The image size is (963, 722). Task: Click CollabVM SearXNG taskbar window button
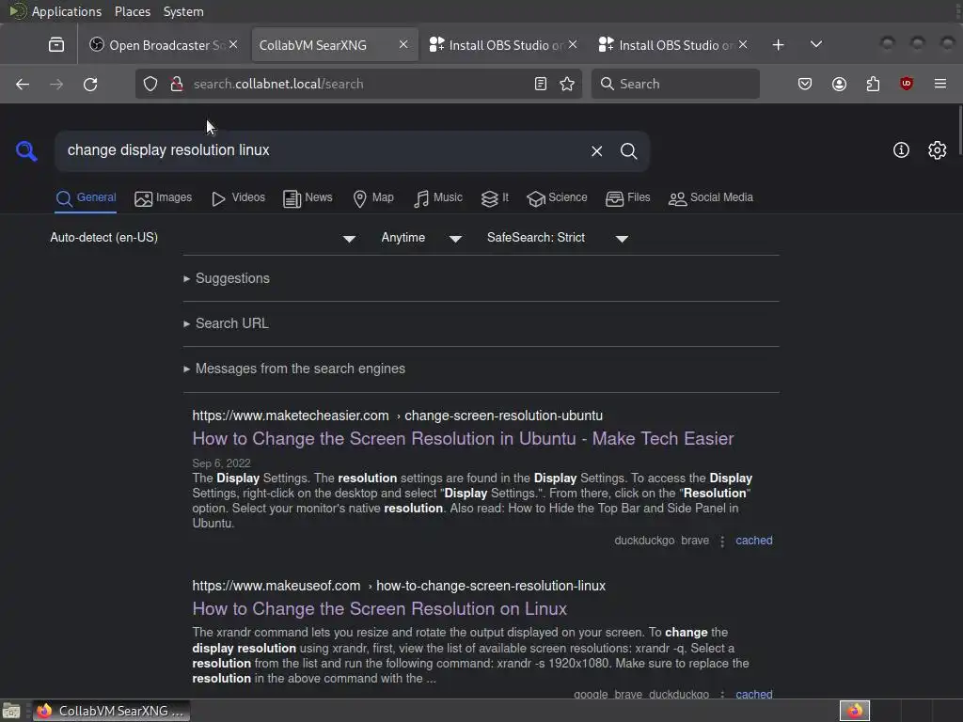112,711
